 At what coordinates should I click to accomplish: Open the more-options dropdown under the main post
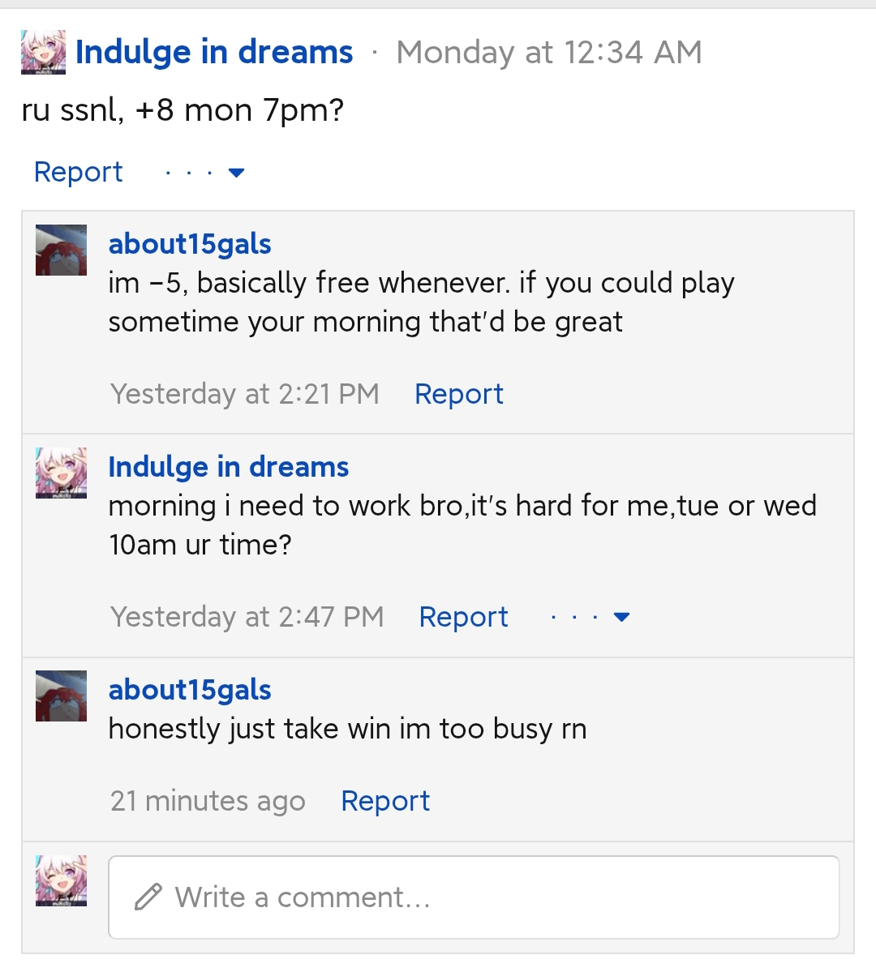tap(204, 173)
